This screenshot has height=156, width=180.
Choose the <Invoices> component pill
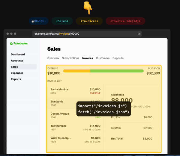click(89, 21)
